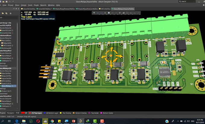205x124 pixels.
Task: Click the battery icon in system tray
Action: (x=181, y=121)
